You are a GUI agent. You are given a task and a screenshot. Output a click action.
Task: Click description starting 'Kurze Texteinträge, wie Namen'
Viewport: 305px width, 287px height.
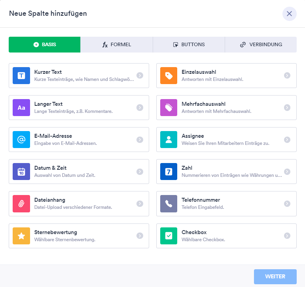pos(84,79)
